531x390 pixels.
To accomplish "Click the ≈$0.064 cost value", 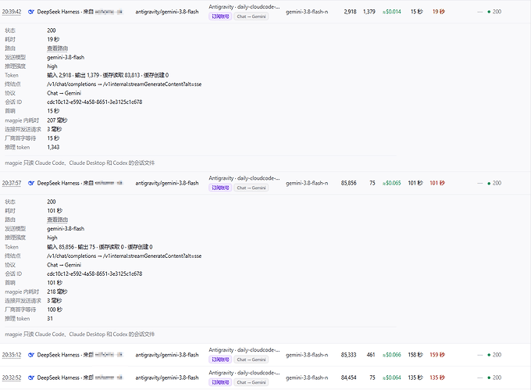I will [x=391, y=377].
